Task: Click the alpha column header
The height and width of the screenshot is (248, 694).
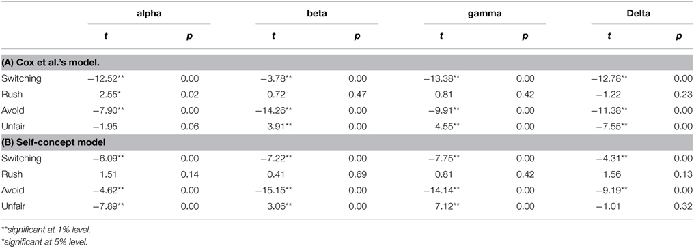Action: (x=149, y=14)
